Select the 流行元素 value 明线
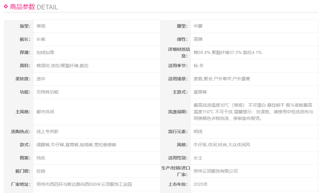Screen dimensions: 321x193 pos(198,131)
